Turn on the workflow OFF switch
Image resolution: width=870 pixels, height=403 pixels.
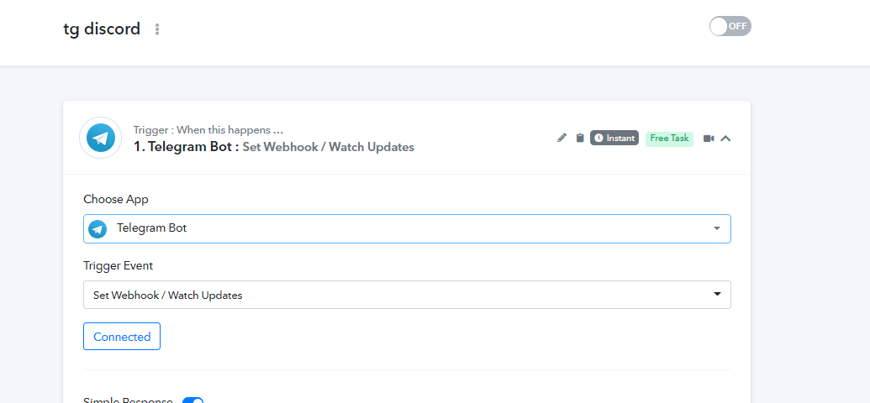pyautogui.click(x=730, y=26)
